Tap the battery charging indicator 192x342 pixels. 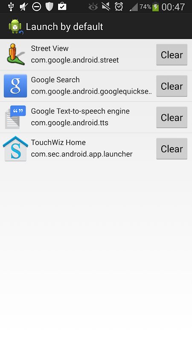pos(155,6)
